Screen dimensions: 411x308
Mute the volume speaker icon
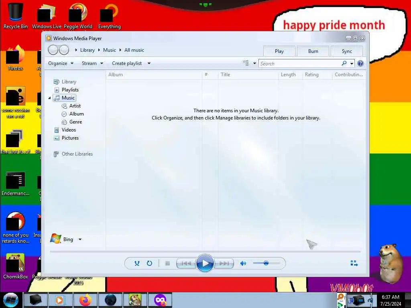(x=243, y=263)
